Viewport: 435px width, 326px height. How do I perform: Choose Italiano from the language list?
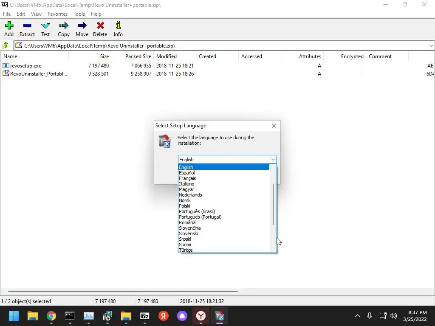click(223, 184)
